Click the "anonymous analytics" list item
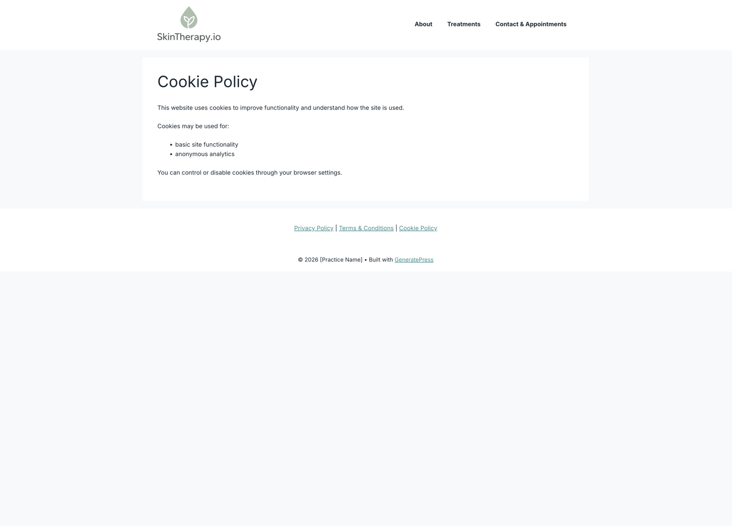This screenshot has width=732, height=526. point(204,154)
